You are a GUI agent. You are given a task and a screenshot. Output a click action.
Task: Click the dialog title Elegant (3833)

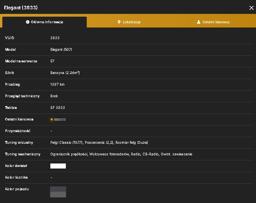click(x=21, y=8)
